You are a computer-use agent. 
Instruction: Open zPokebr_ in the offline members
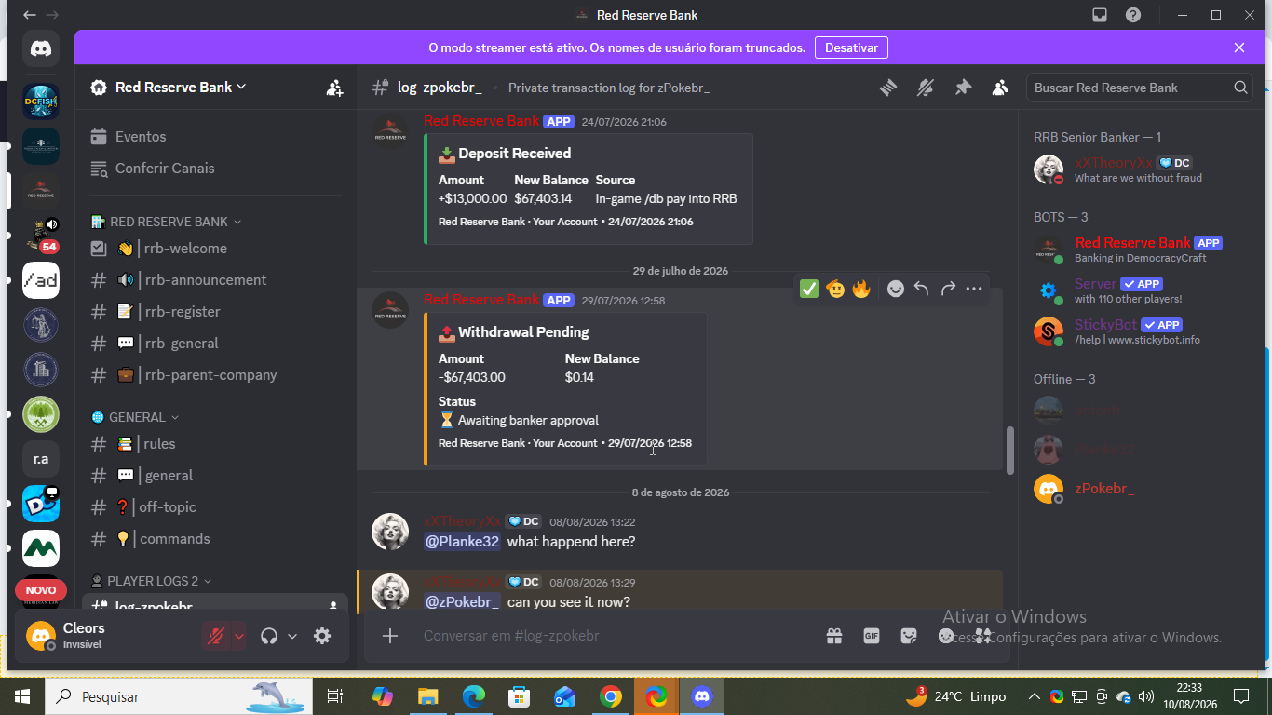coord(1140,489)
